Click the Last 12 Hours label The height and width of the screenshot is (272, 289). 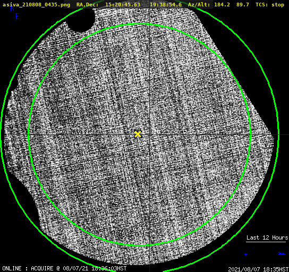coord(267,237)
